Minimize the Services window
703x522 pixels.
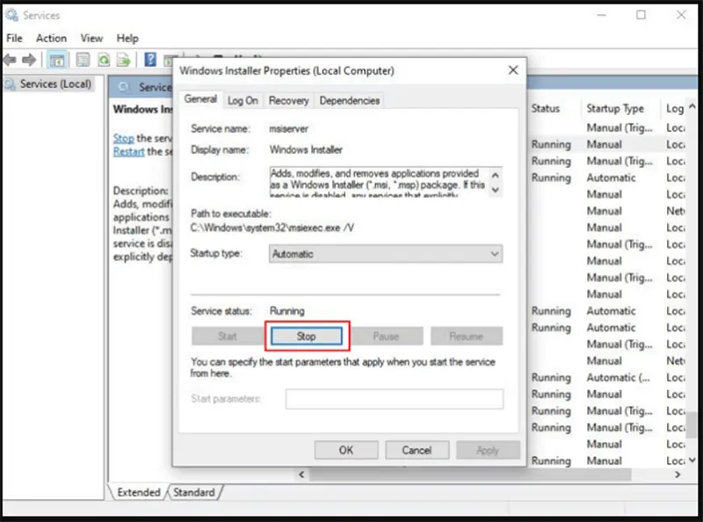tap(602, 15)
